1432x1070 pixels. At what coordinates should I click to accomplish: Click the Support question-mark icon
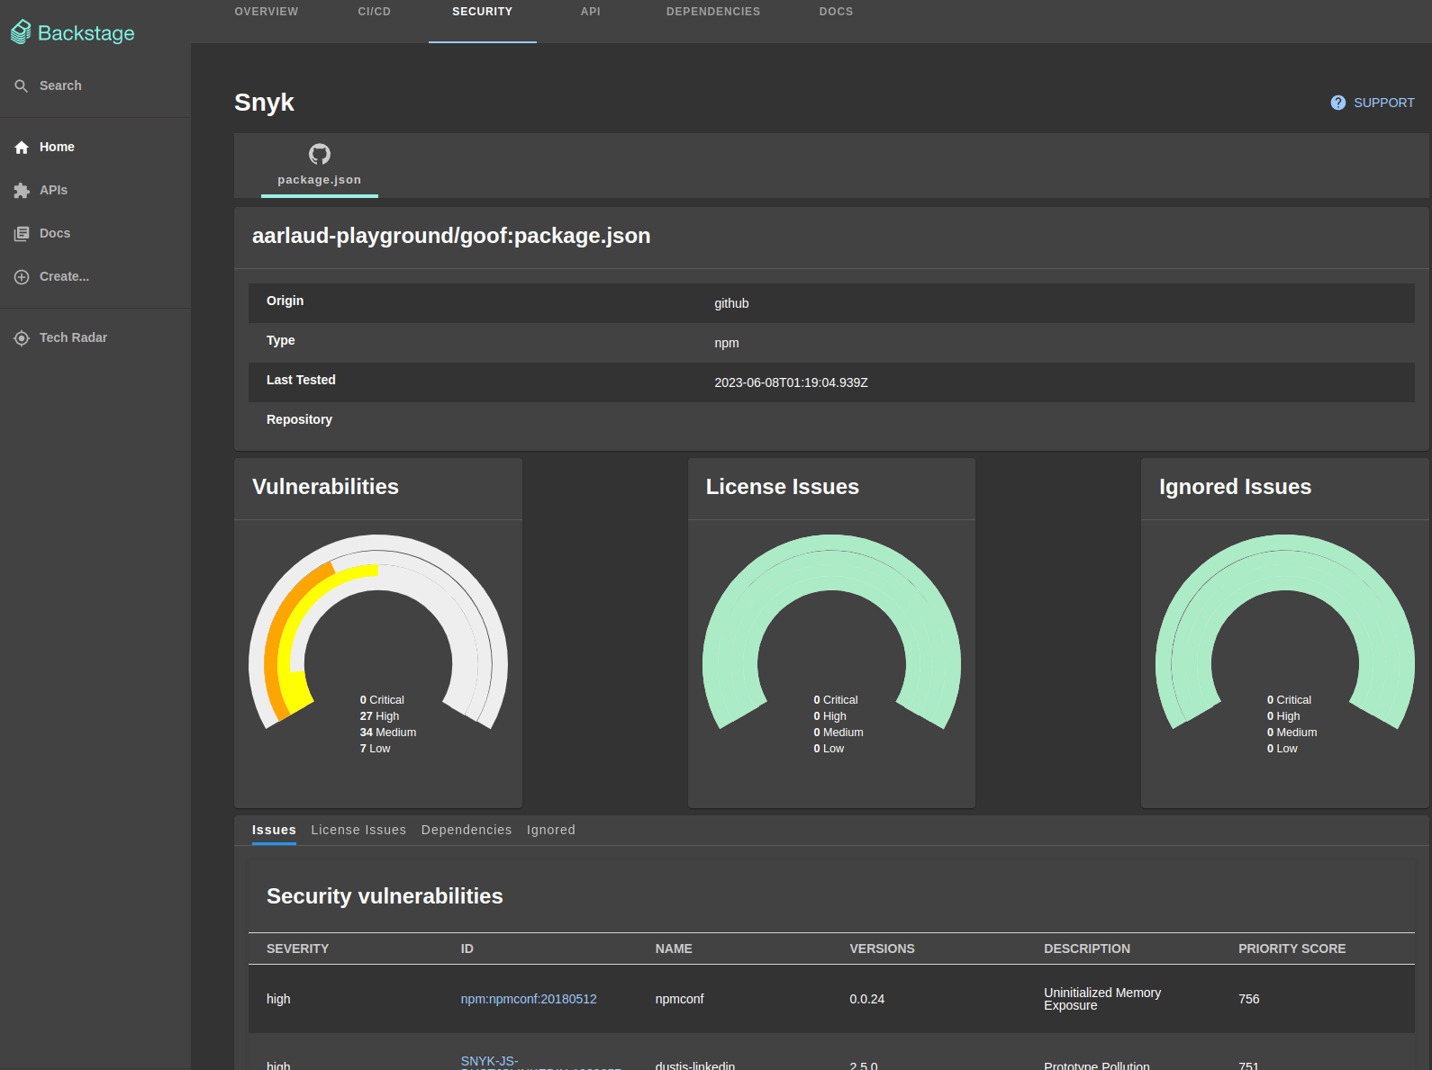pyautogui.click(x=1338, y=103)
